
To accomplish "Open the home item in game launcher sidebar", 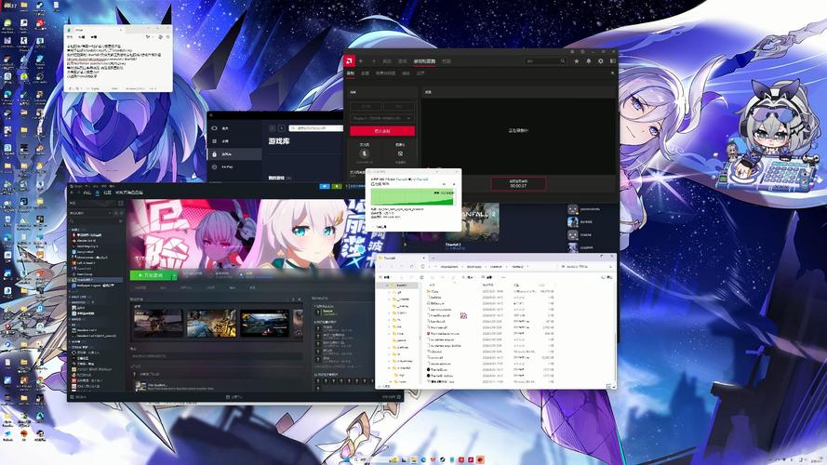I will [235, 128].
